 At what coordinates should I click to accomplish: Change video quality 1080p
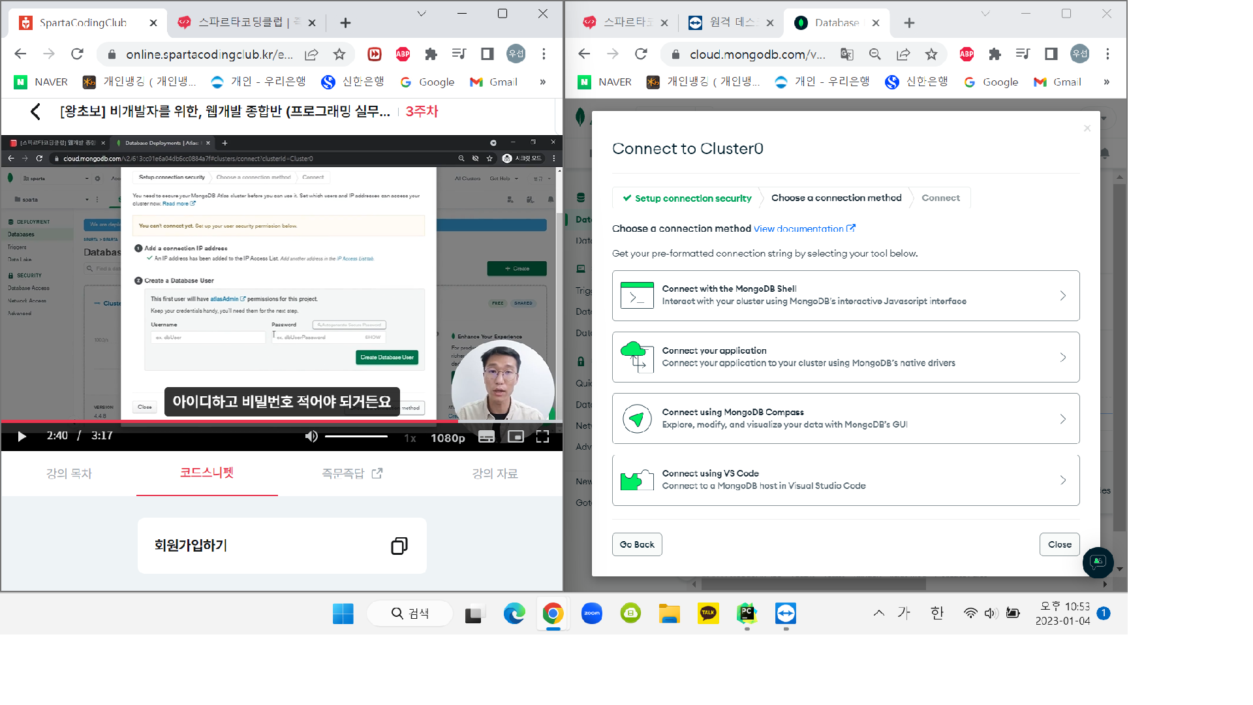tap(448, 438)
